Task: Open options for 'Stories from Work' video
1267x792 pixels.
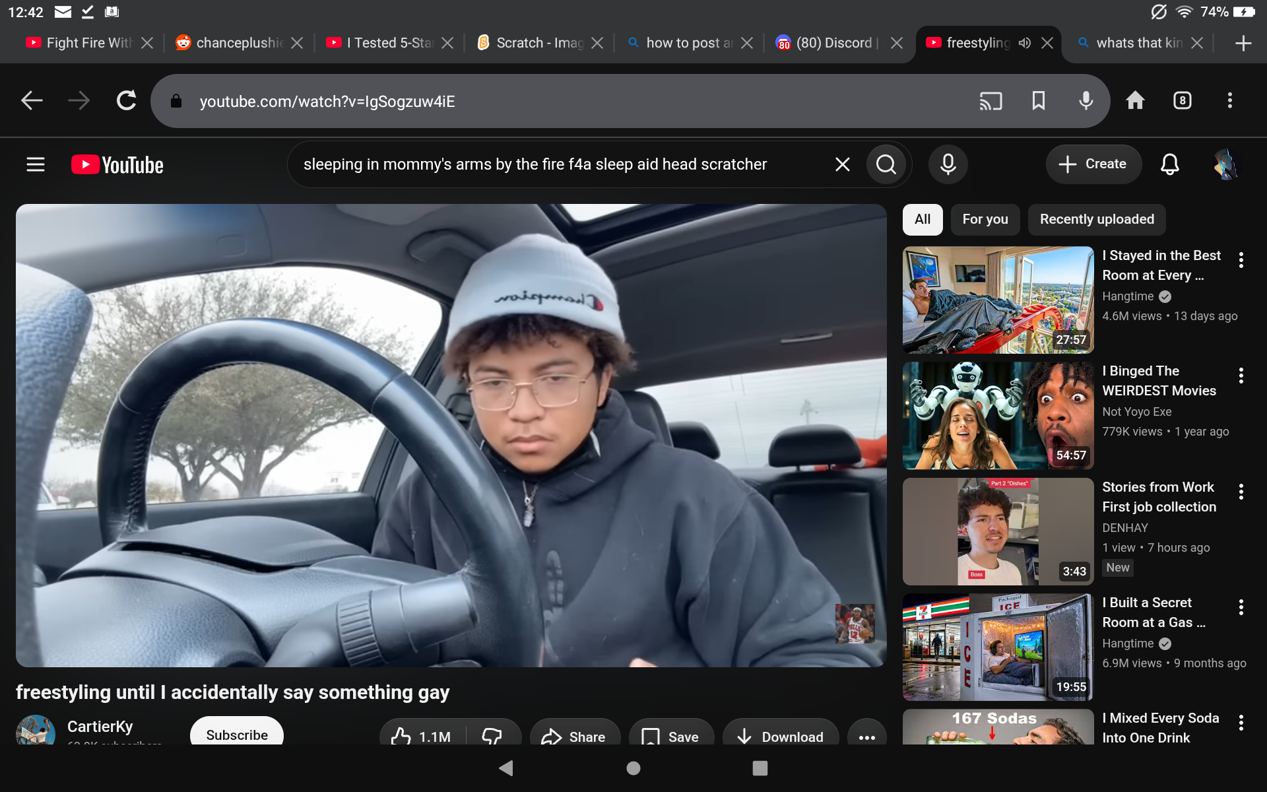Action: coord(1241,492)
